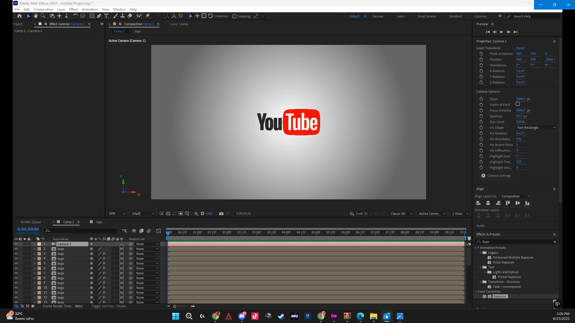The height and width of the screenshot is (323, 575).
Task: Click the Camera 1 label color swatch
Action: point(39,244)
